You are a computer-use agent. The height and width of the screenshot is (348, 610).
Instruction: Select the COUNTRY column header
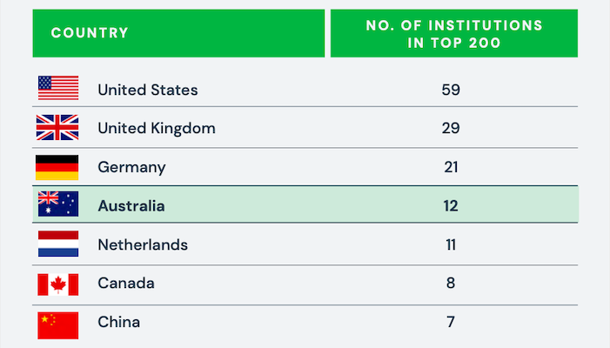tap(90, 33)
